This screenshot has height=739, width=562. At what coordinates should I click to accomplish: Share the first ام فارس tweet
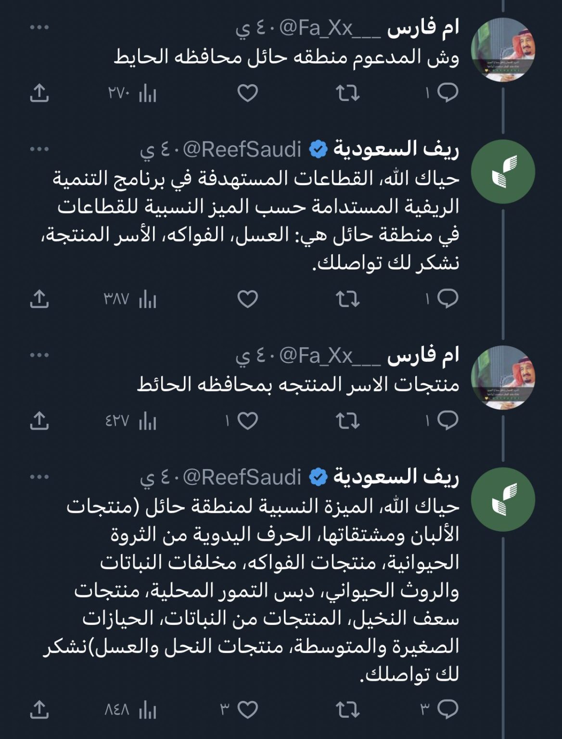tap(39, 92)
